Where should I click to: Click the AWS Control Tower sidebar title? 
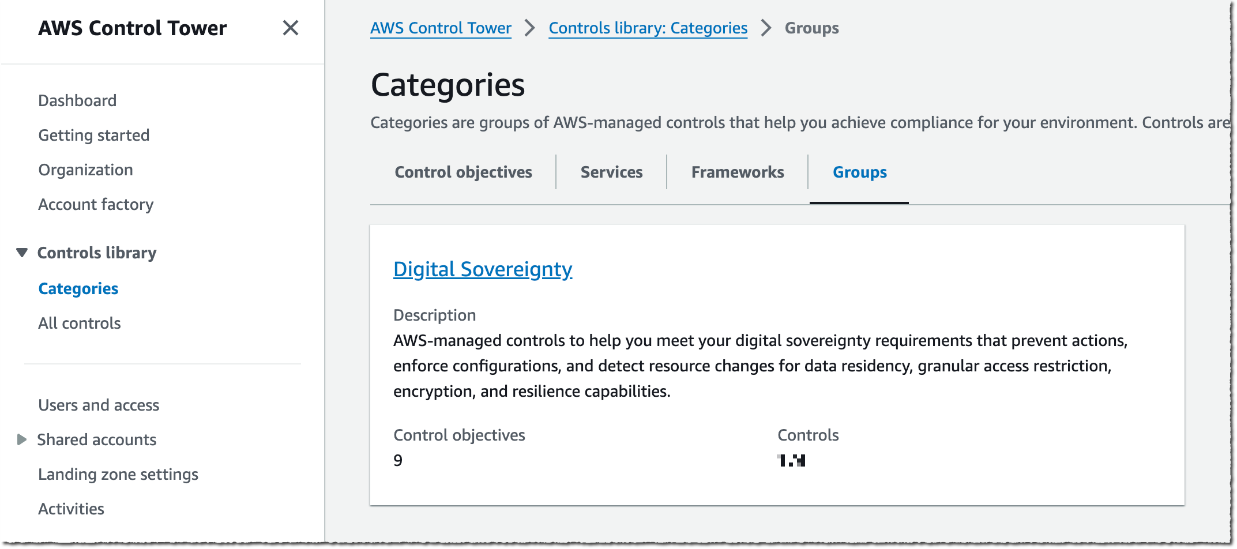pyautogui.click(x=133, y=28)
